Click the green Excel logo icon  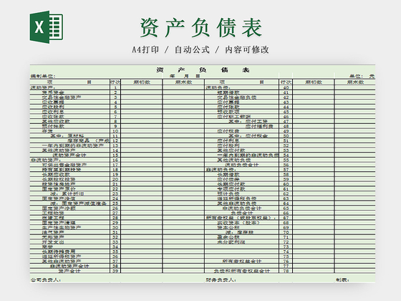tap(47, 27)
